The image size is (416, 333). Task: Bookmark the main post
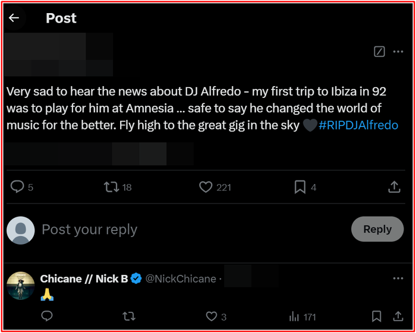[300, 187]
